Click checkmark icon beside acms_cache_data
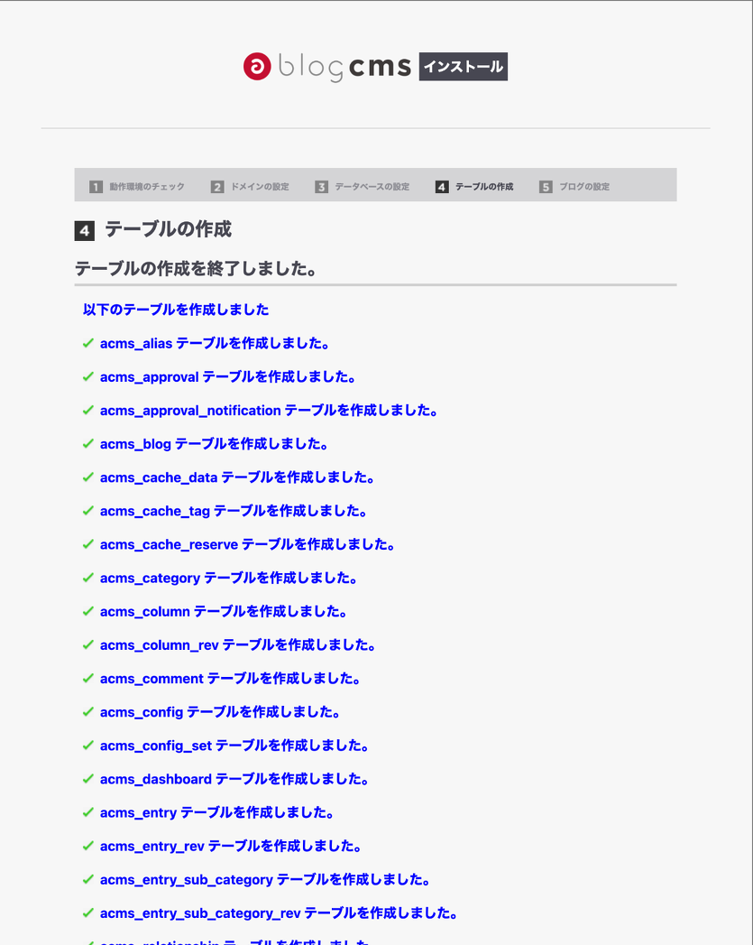 click(x=88, y=477)
